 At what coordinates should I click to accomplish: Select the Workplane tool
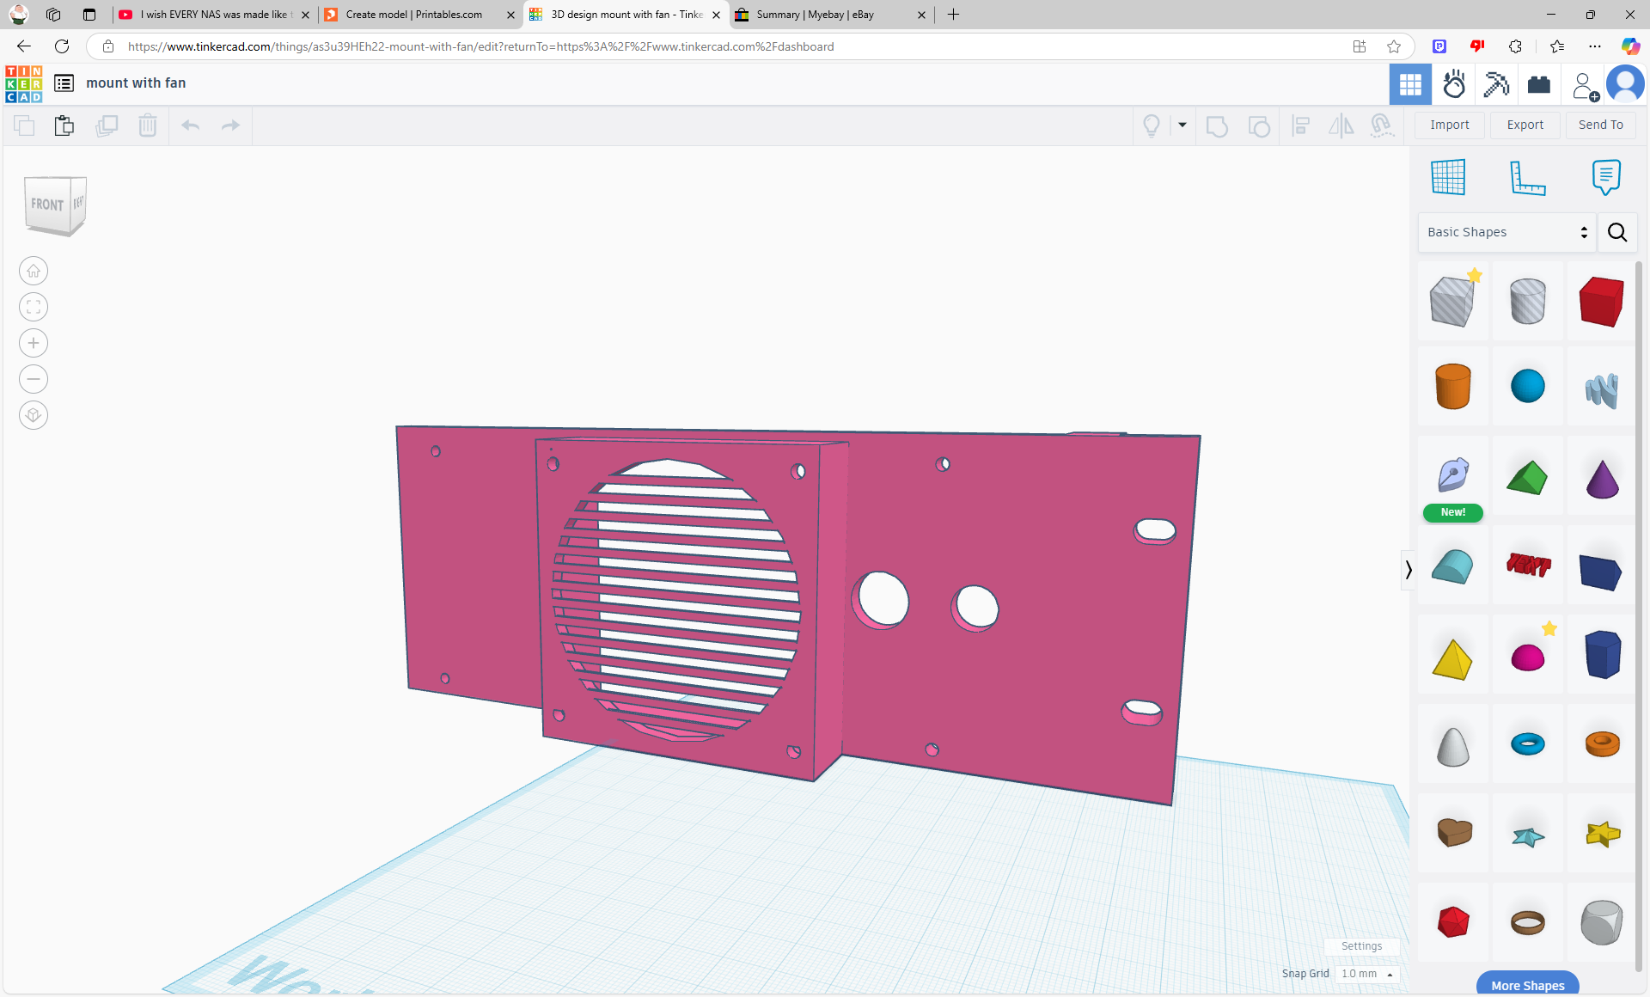coord(1448,177)
